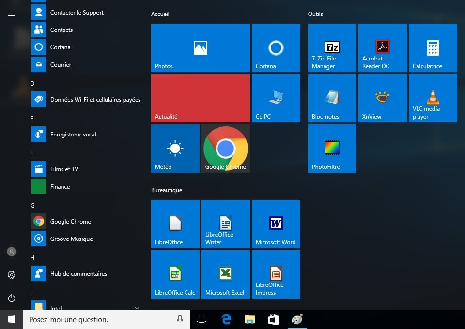Expand the hamburger menu at top left
The width and height of the screenshot is (465, 329).
click(12, 14)
